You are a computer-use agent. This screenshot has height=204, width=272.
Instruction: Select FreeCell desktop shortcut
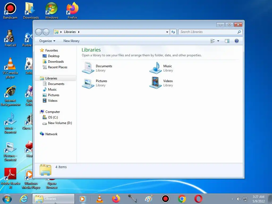10,38
